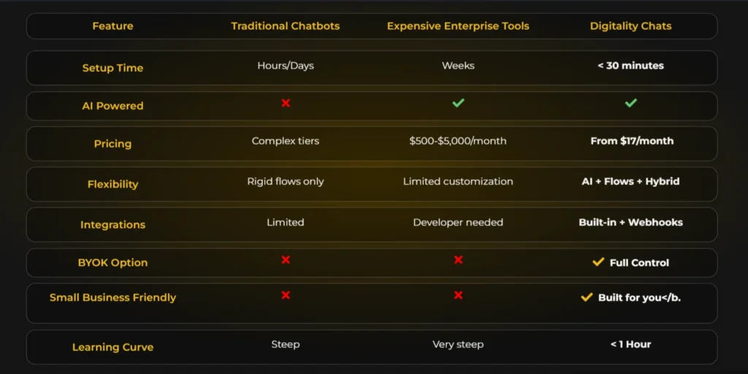Click green checkmark for Enterprise Tools AI Powered
This screenshot has width=748, height=374.
coord(458,103)
